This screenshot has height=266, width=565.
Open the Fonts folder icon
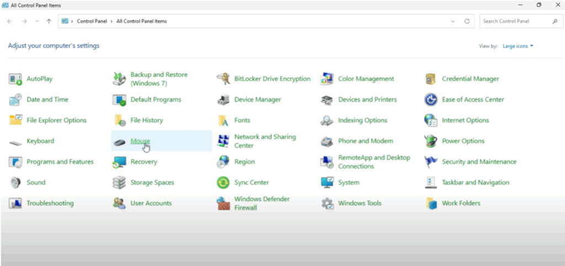tap(223, 121)
